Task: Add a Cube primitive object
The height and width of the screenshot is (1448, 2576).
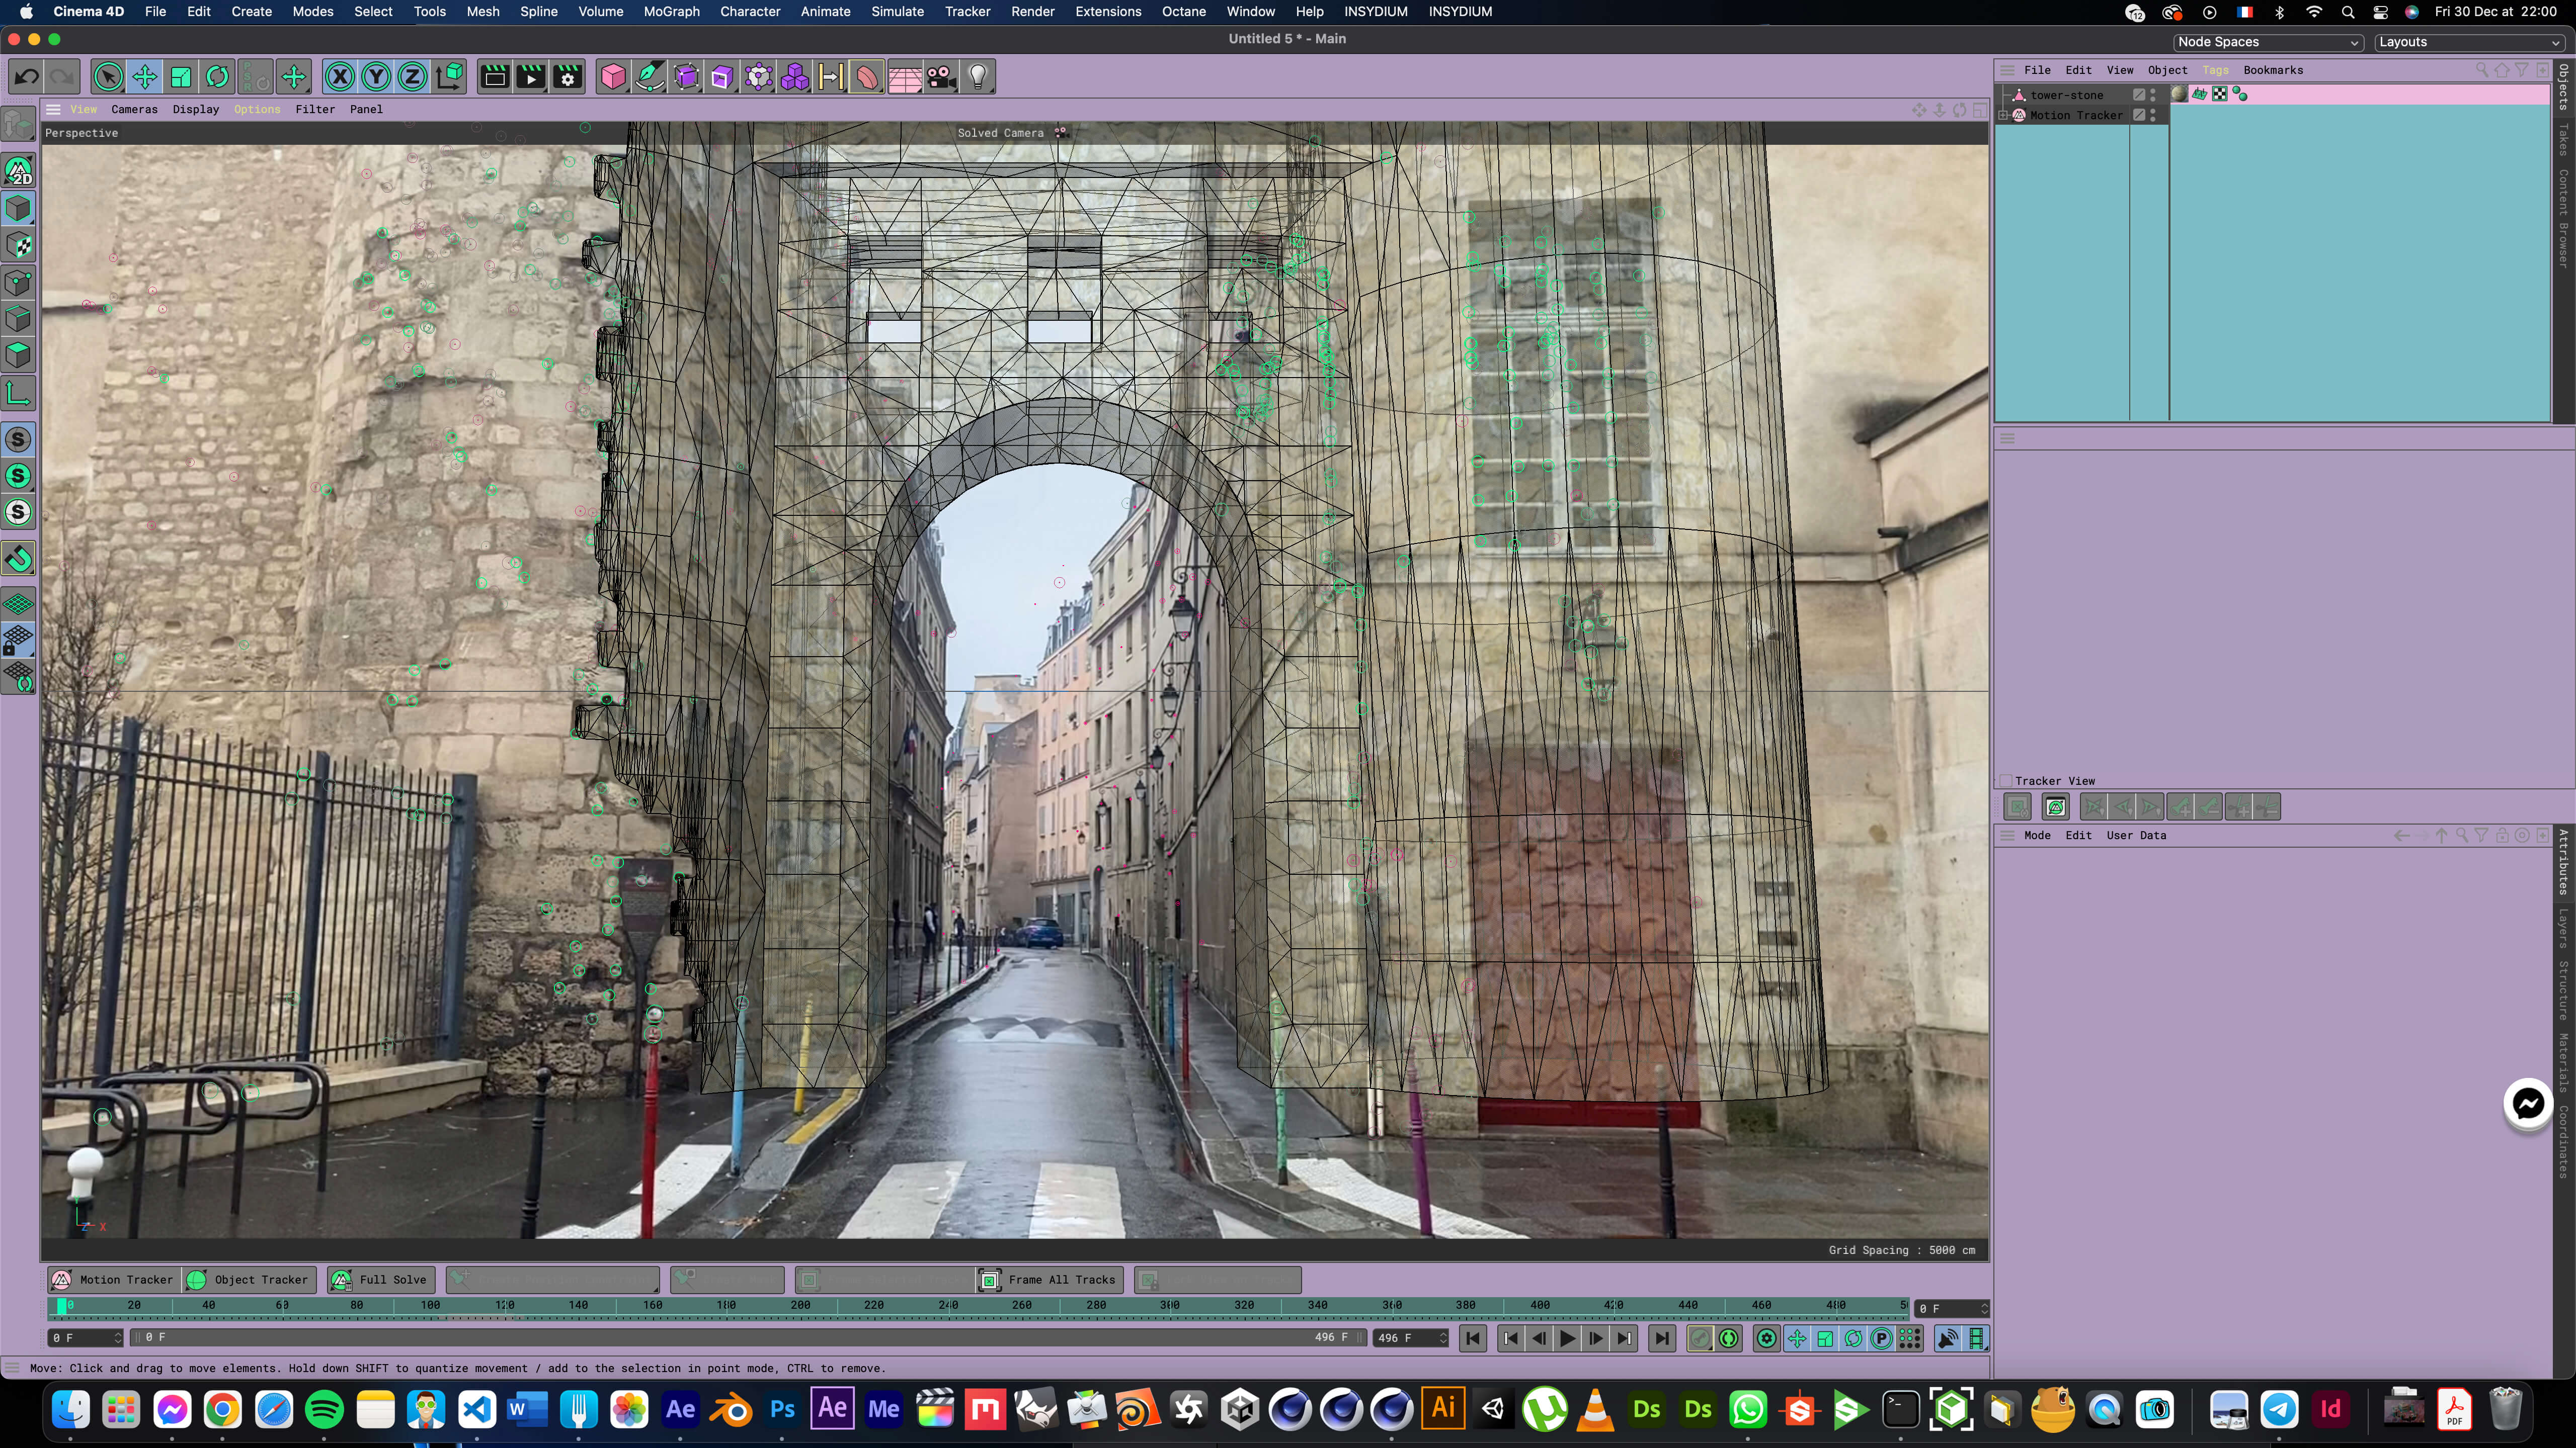Action: 613,76
